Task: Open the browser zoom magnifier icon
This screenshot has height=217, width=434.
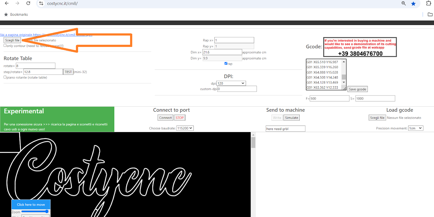Action: point(404,3)
